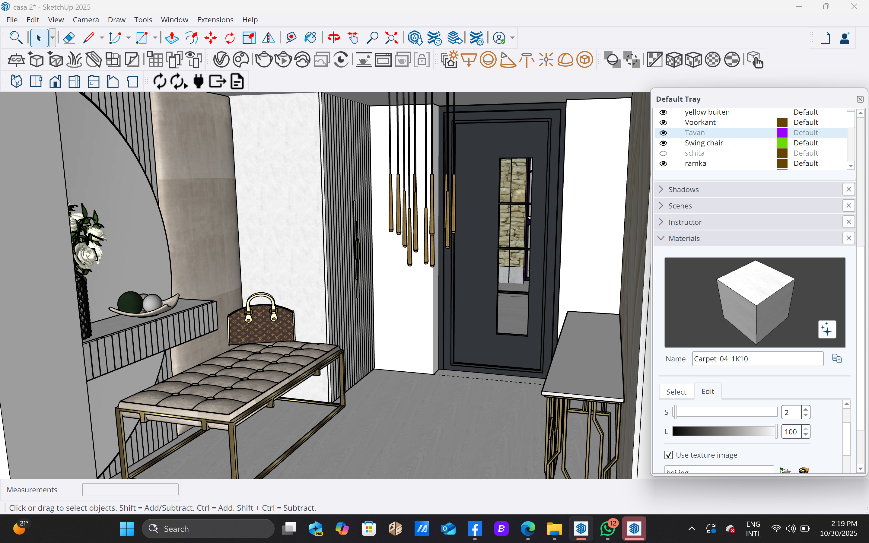The width and height of the screenshot is (869, 543).
Task: Show the hidden schita tag
Action: point(663,153)
